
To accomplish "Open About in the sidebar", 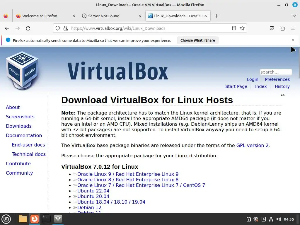I will point(13,107).
